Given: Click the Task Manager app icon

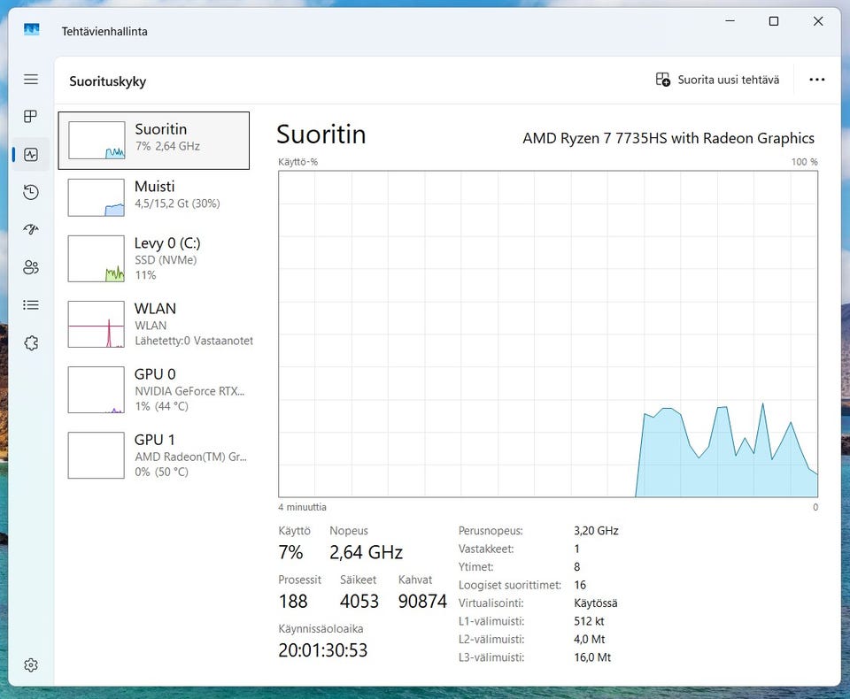Looking at the screenshot, I should [x=32, y=30].
